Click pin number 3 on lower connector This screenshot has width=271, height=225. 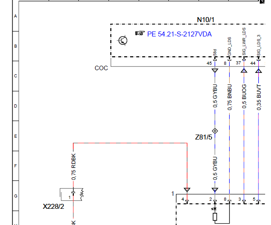click(x=239, y=199)
